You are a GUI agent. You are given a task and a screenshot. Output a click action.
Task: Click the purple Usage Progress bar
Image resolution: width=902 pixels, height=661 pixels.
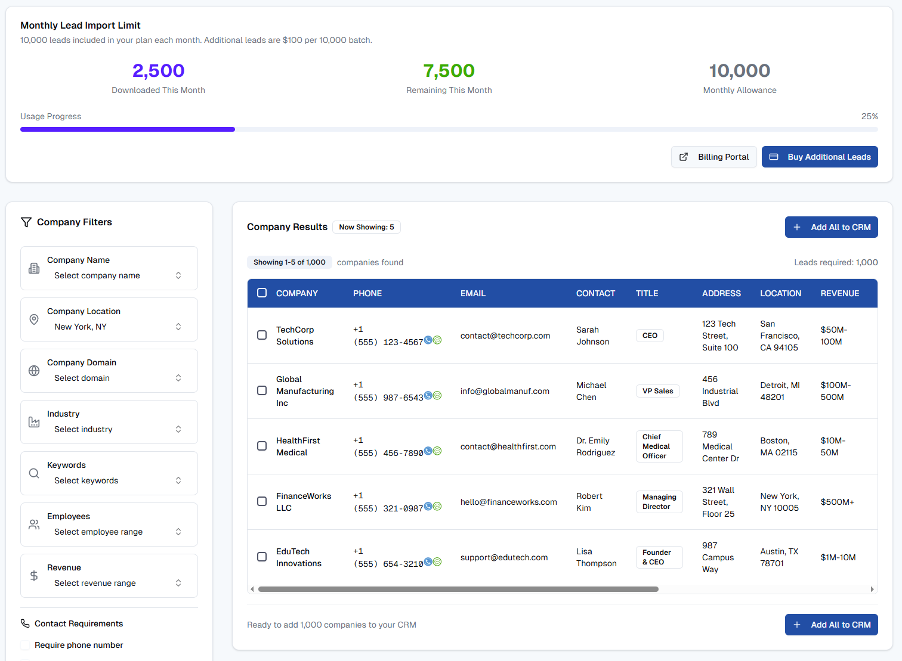(x=128, y=129)
